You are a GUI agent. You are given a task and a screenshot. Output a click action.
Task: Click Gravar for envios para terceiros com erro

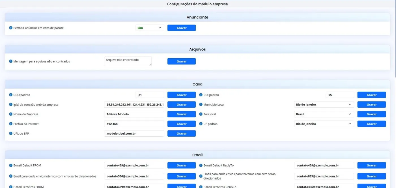pyautogui.click(x=372, y=176)
